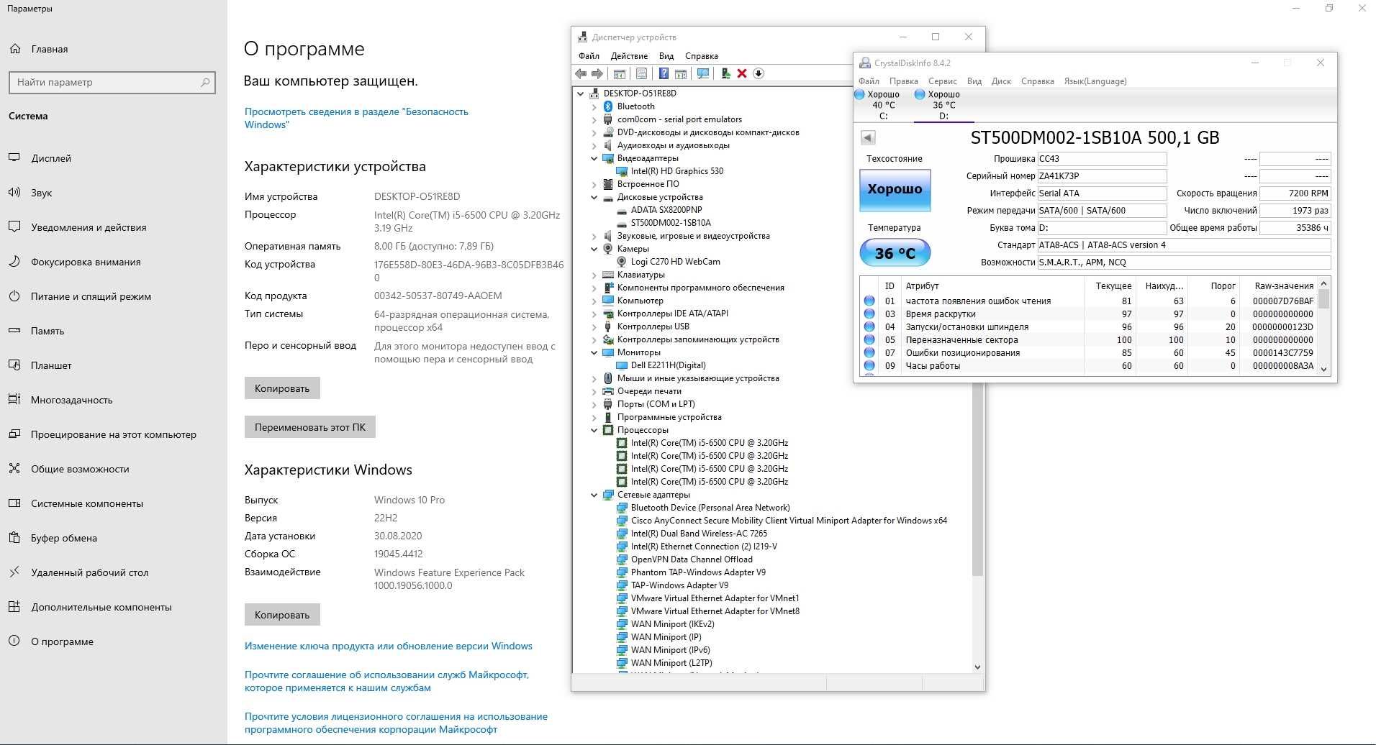Collapse Процессоры node
This screenshot has height=745, width=1376.
(594, 430)
